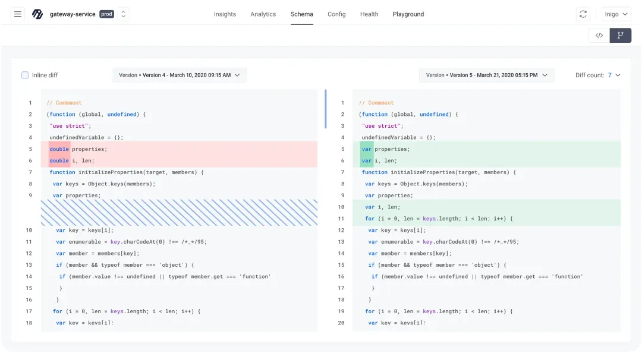Click added line 5 'var properties;'
The height and width of the screenshot is (353, 642).
(486, 149)
